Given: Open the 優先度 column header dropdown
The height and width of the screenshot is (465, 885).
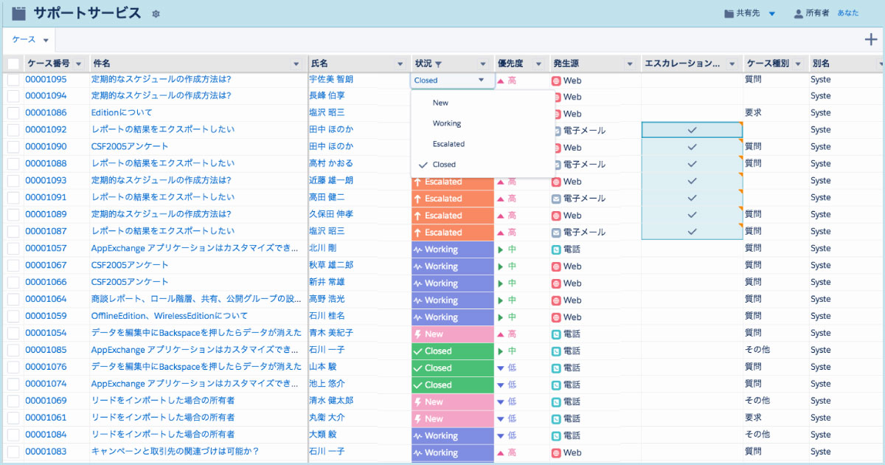Looking at the screenshot, I should pos(539,63).
